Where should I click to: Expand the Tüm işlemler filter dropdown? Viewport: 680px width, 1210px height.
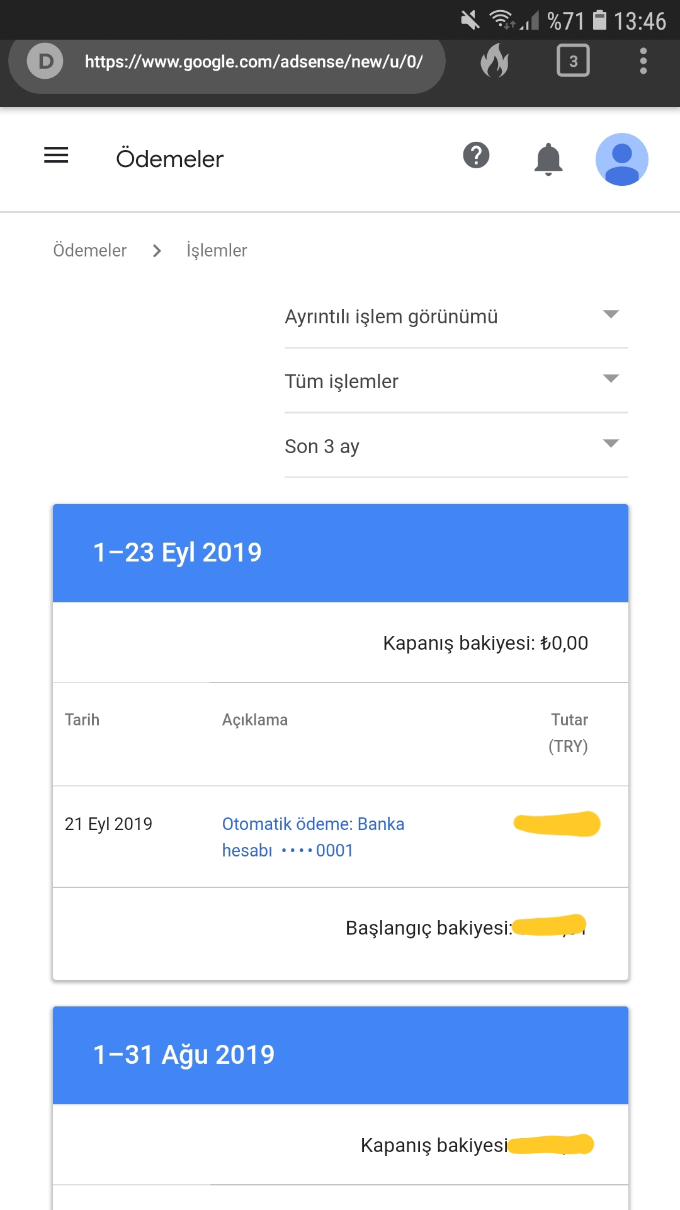(456, 381)
